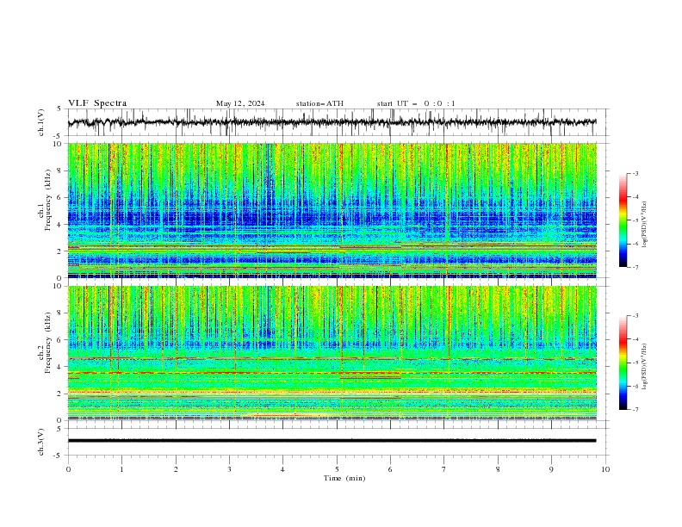Click the lower PSD color bar

point(623,363)
